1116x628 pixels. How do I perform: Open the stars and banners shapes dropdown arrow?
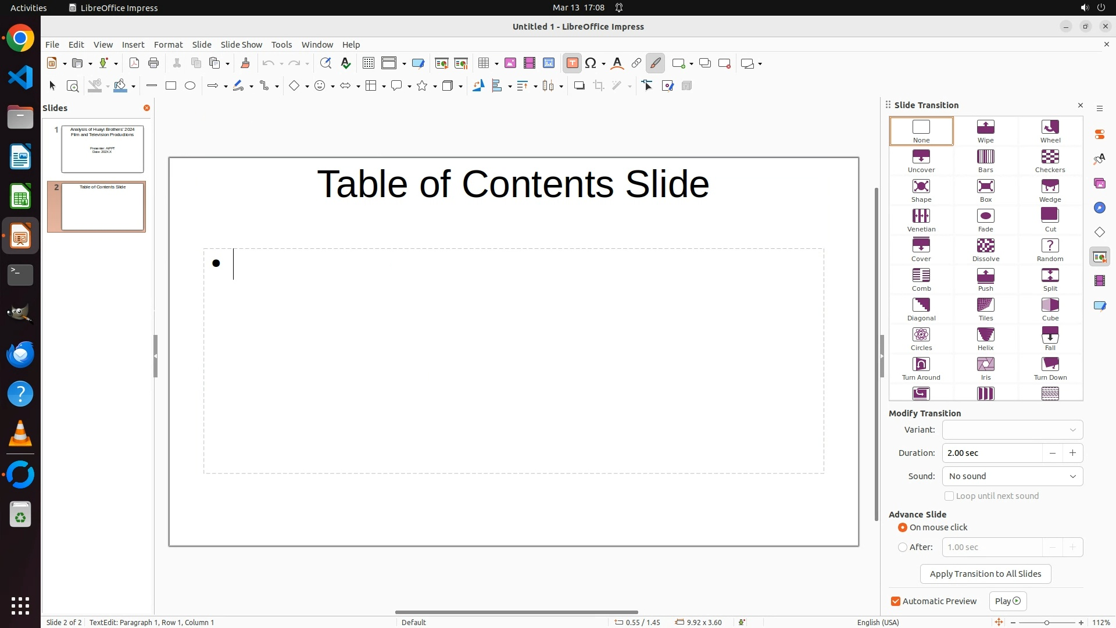click(435, 87)
